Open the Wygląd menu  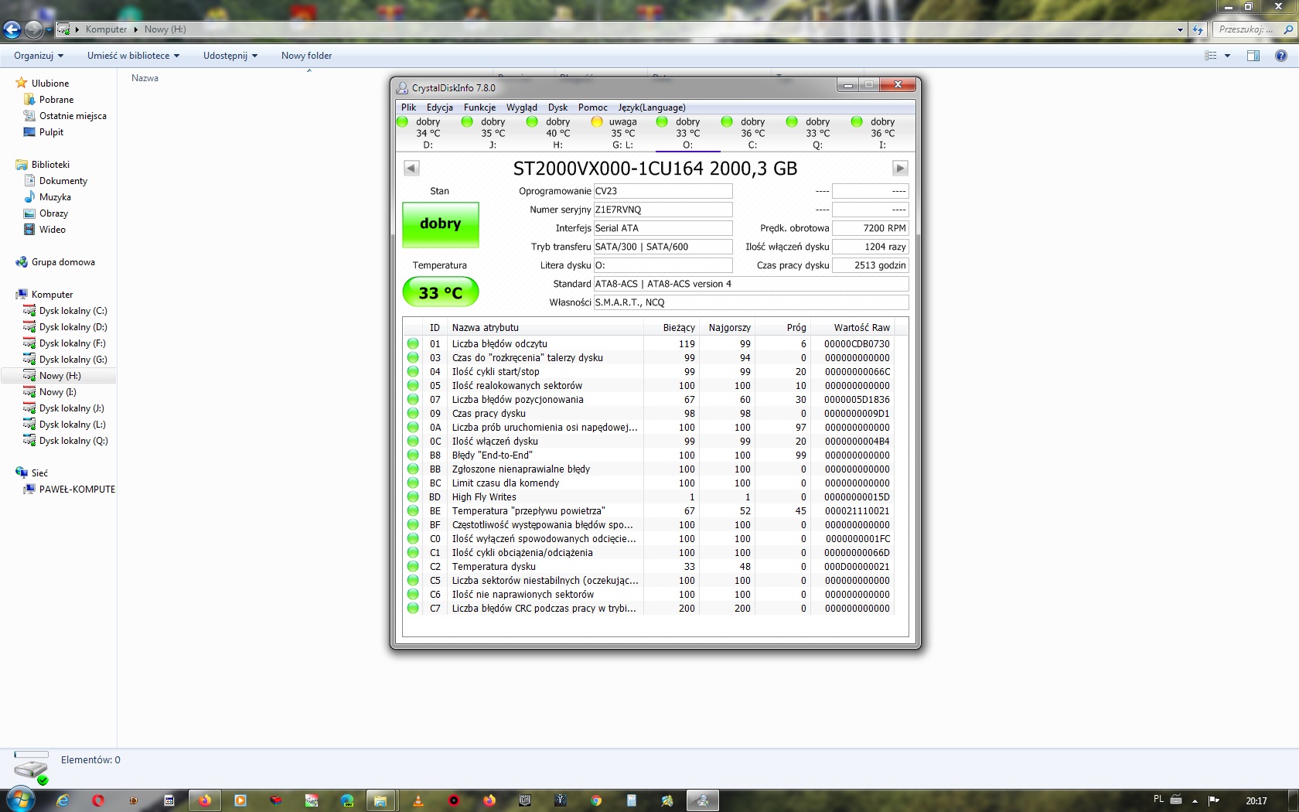521,107
